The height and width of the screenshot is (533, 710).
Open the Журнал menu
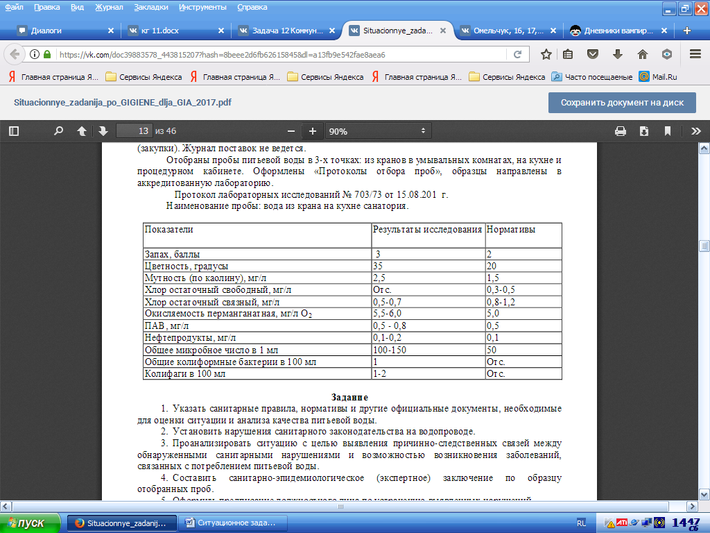tap(109, 7)
